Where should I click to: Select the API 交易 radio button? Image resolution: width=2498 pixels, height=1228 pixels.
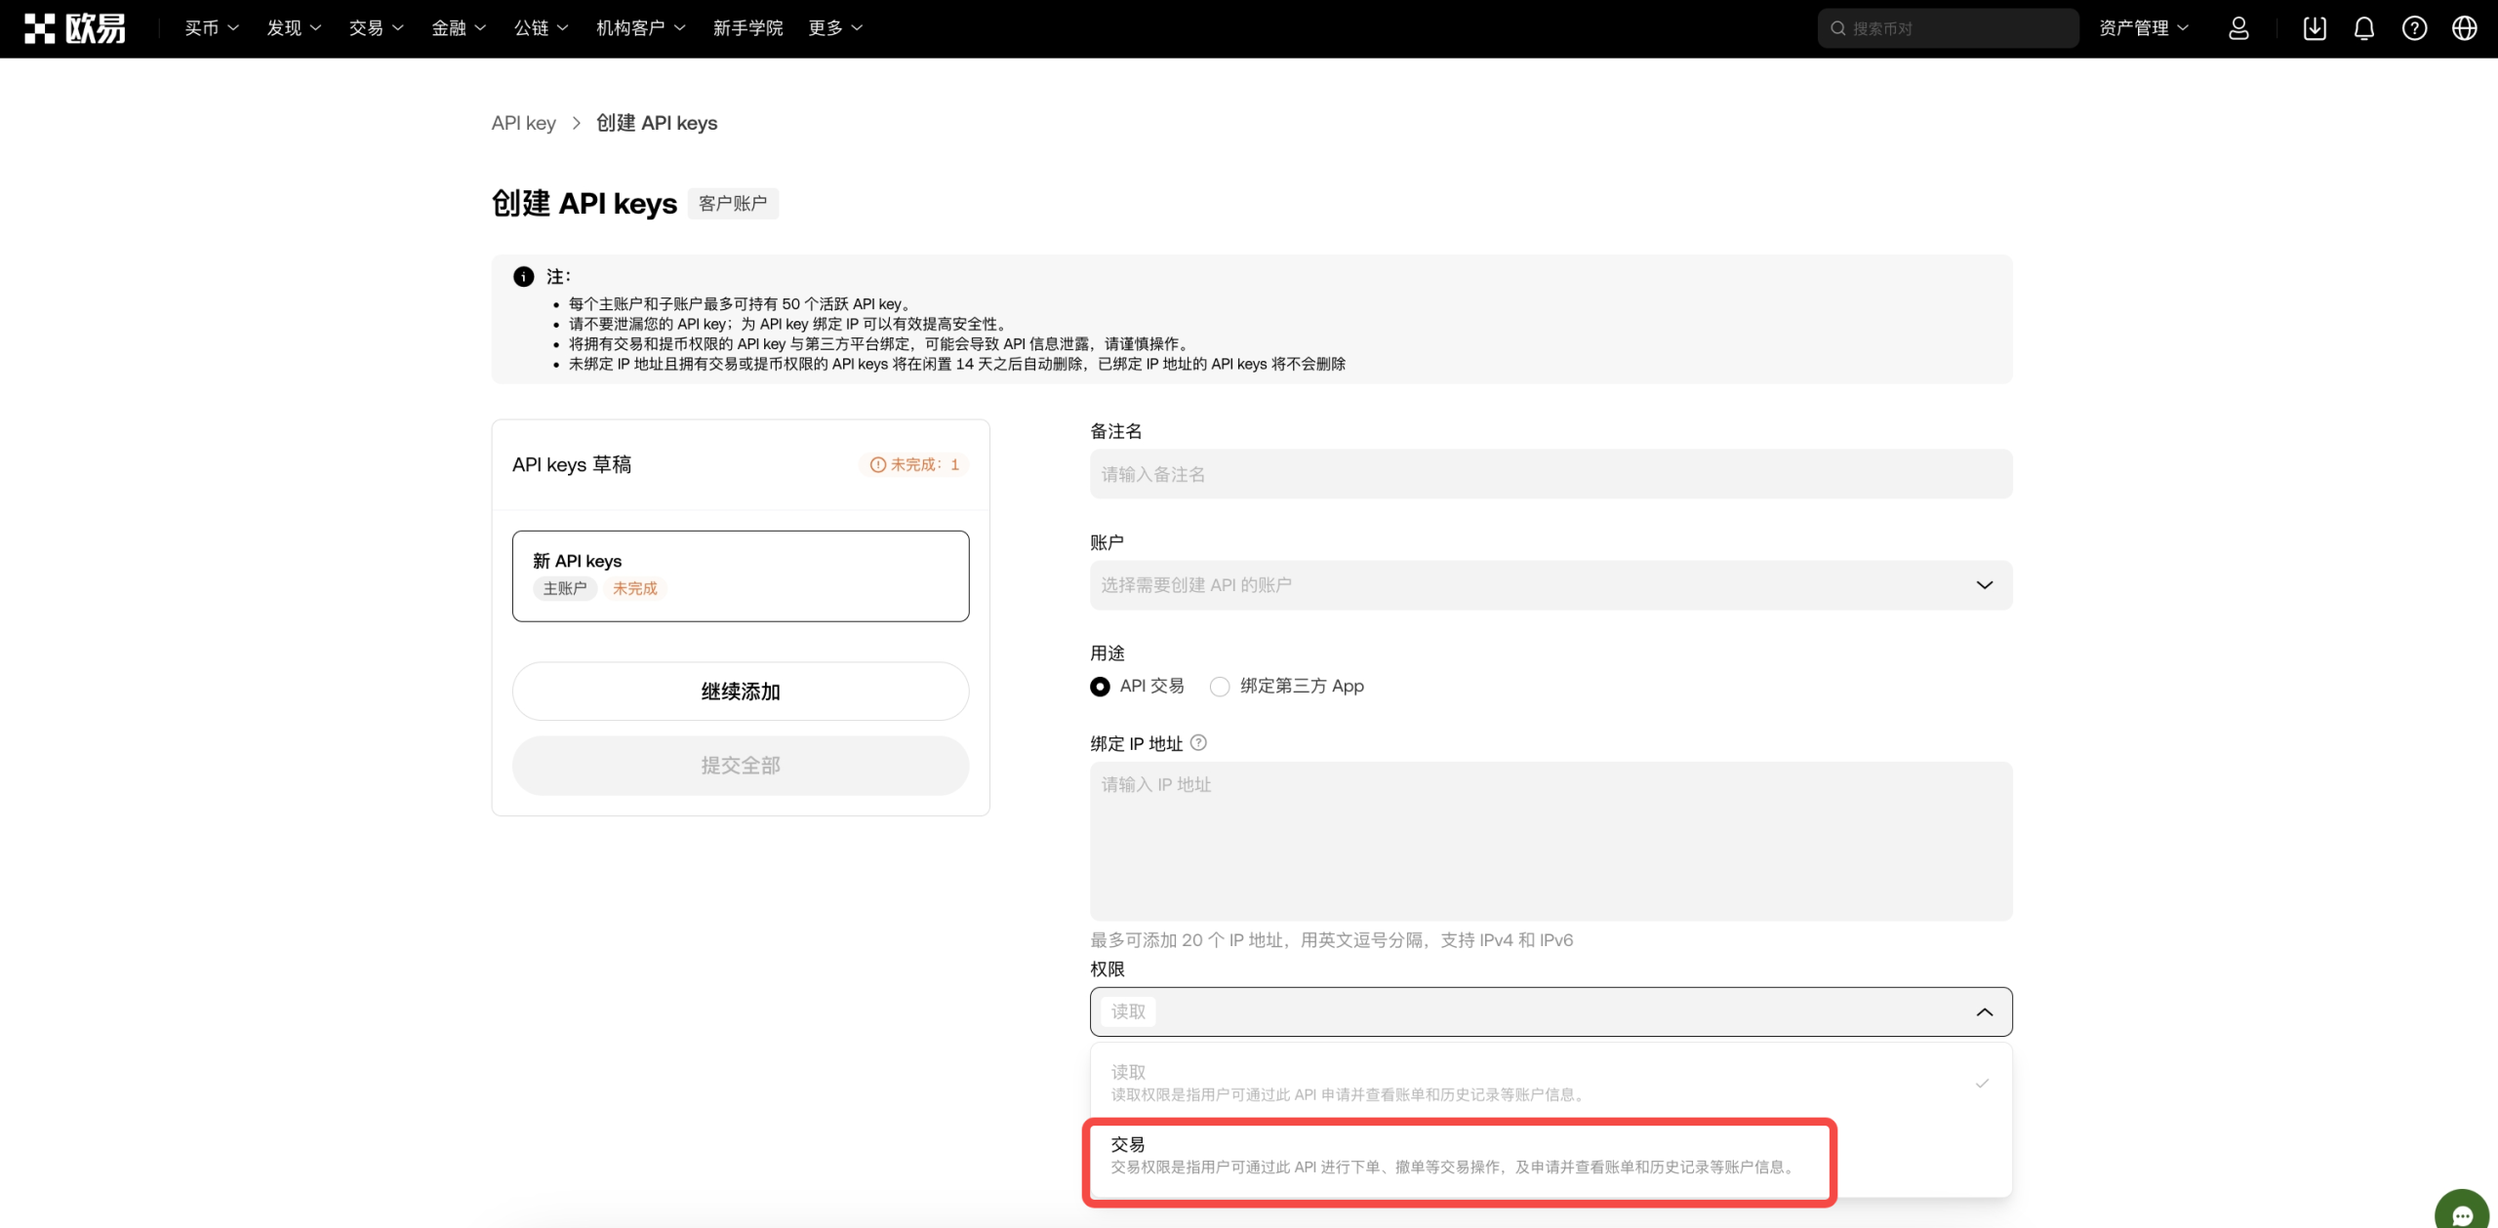click(x=1100, y=687)
